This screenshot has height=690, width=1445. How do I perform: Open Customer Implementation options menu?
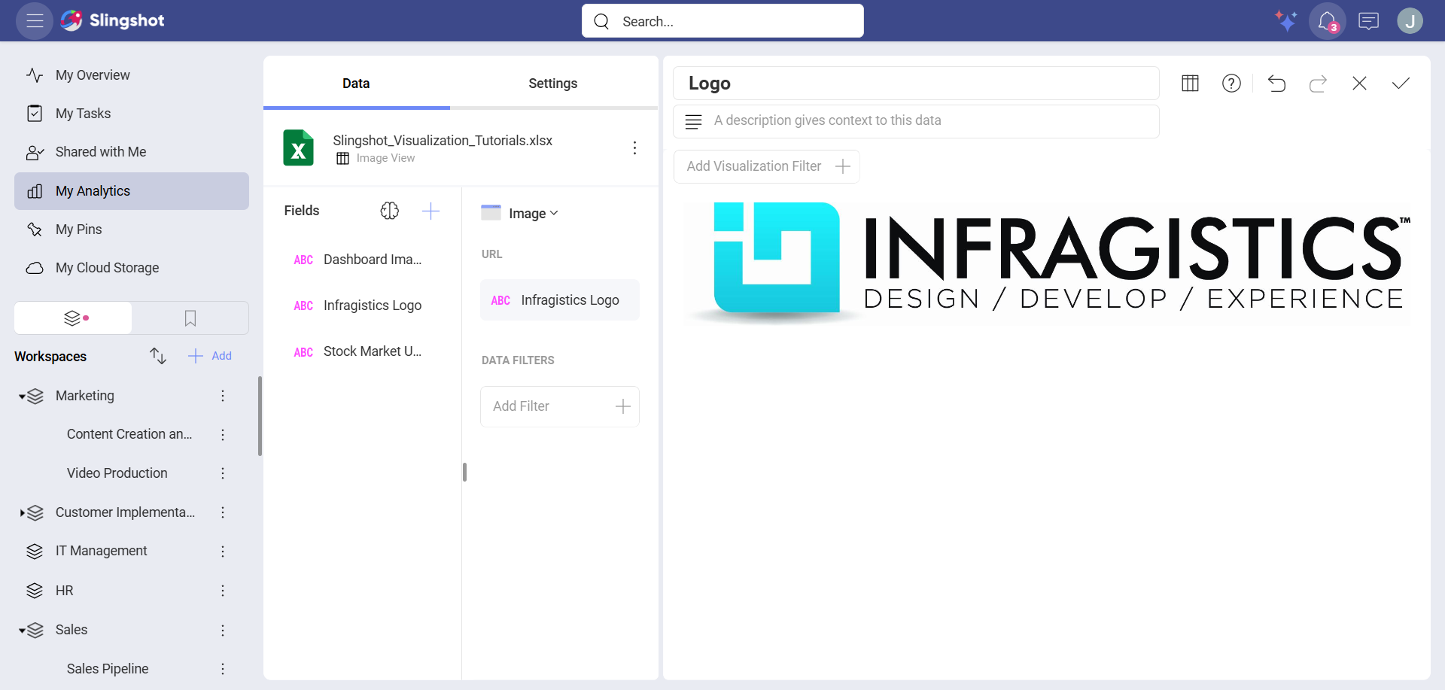point(223,512)
